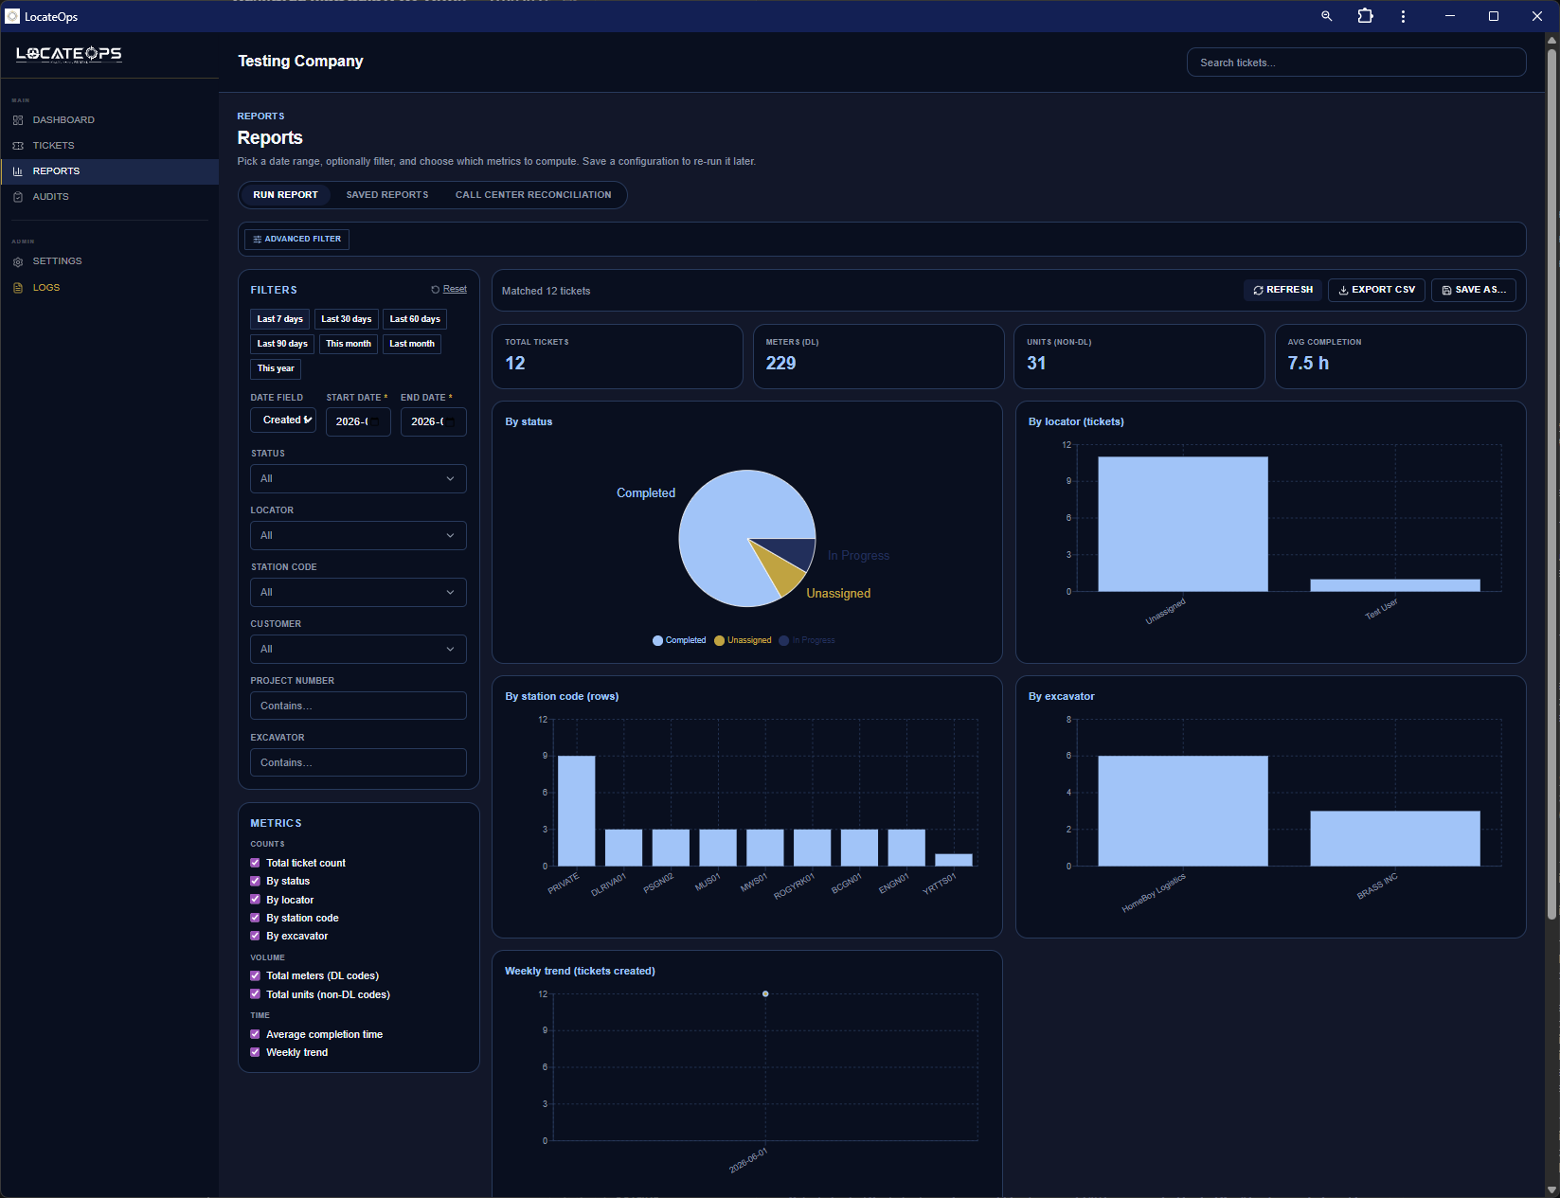Click the Avg Completion value 7.5 h
This screenshot has width=1560, height=1198.
(x=1308, y=364)
